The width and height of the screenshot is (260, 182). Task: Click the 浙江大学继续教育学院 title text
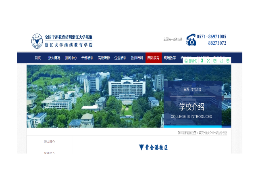(x=69, y=45)
